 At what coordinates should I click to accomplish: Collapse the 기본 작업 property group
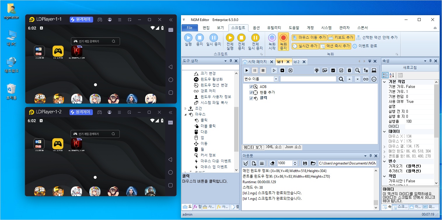(x=384, y=82)
